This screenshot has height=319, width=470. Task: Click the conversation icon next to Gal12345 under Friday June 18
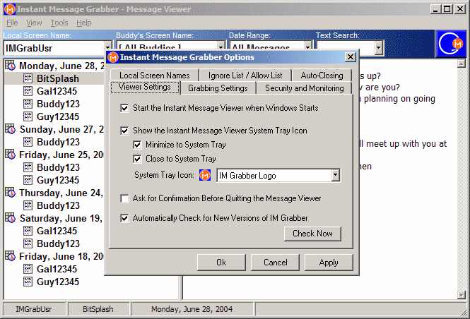(x=28, y=269)
